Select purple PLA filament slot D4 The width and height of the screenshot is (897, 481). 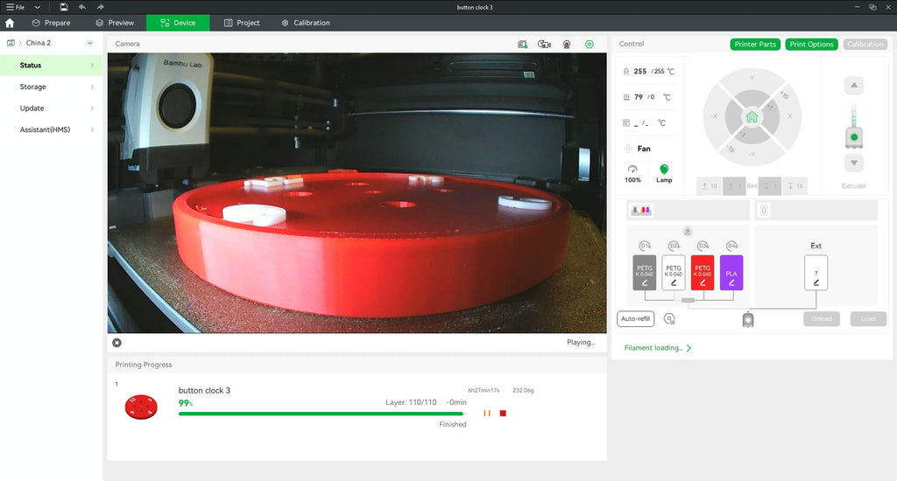pyautogui.click(x=731, y=273)
